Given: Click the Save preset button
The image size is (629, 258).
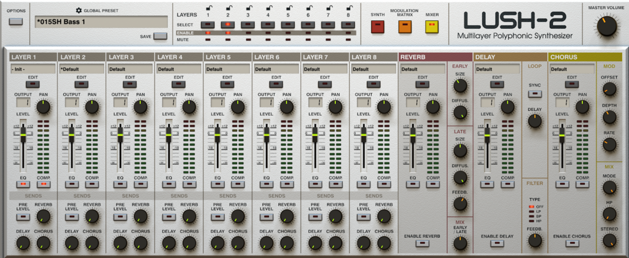Looking at the screenshot, I should point(160,36).
